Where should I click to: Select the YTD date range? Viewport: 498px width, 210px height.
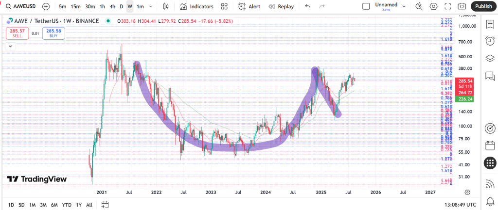point(67,205)
